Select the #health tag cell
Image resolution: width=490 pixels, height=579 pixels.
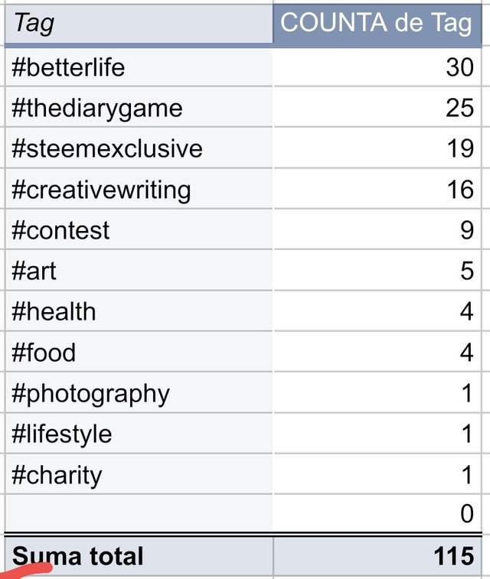[x=139, y=311]
